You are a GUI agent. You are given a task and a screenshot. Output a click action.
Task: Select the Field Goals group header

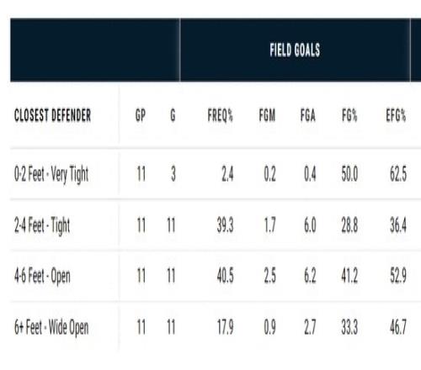coord(295,50)
